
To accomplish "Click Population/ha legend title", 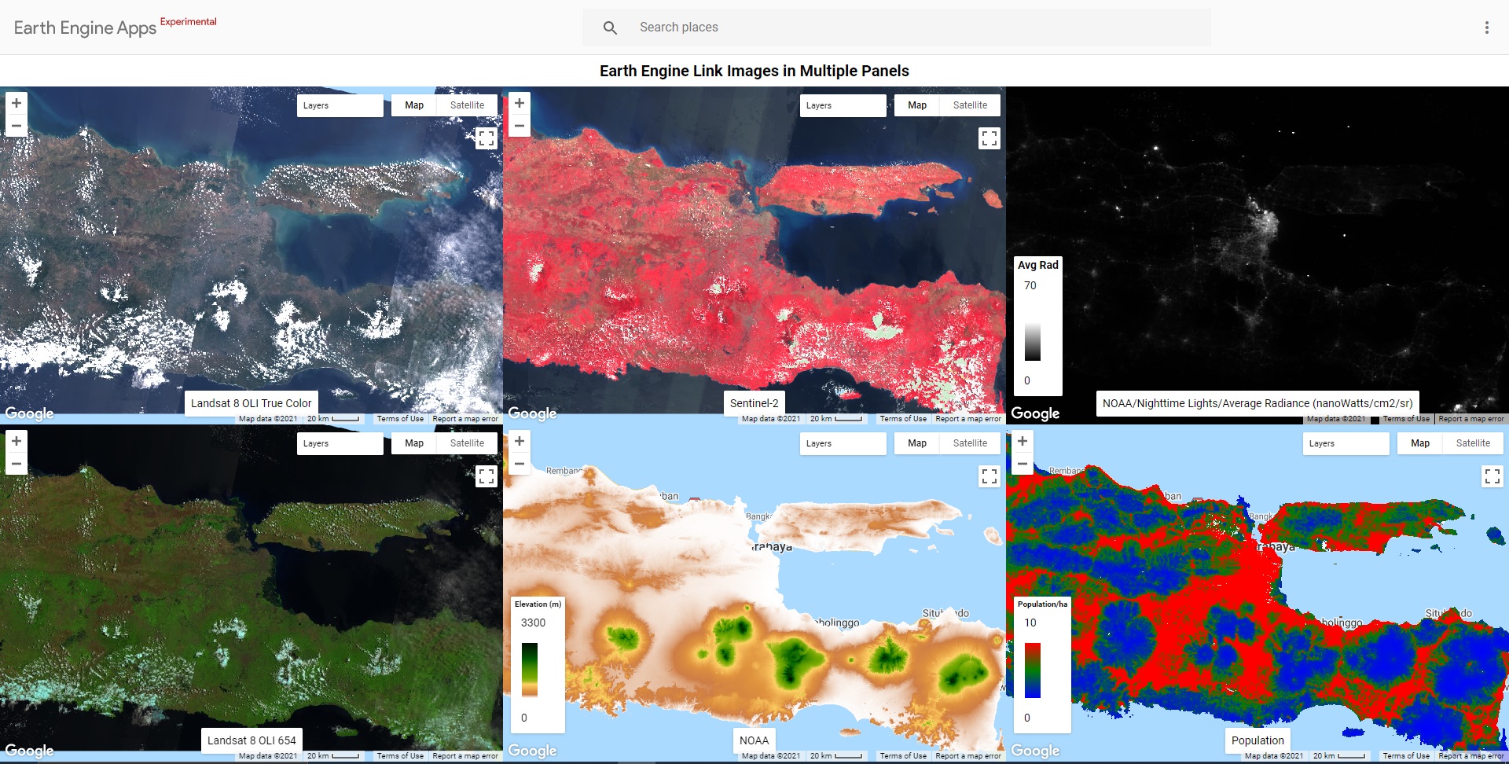I will (1042, 604).
